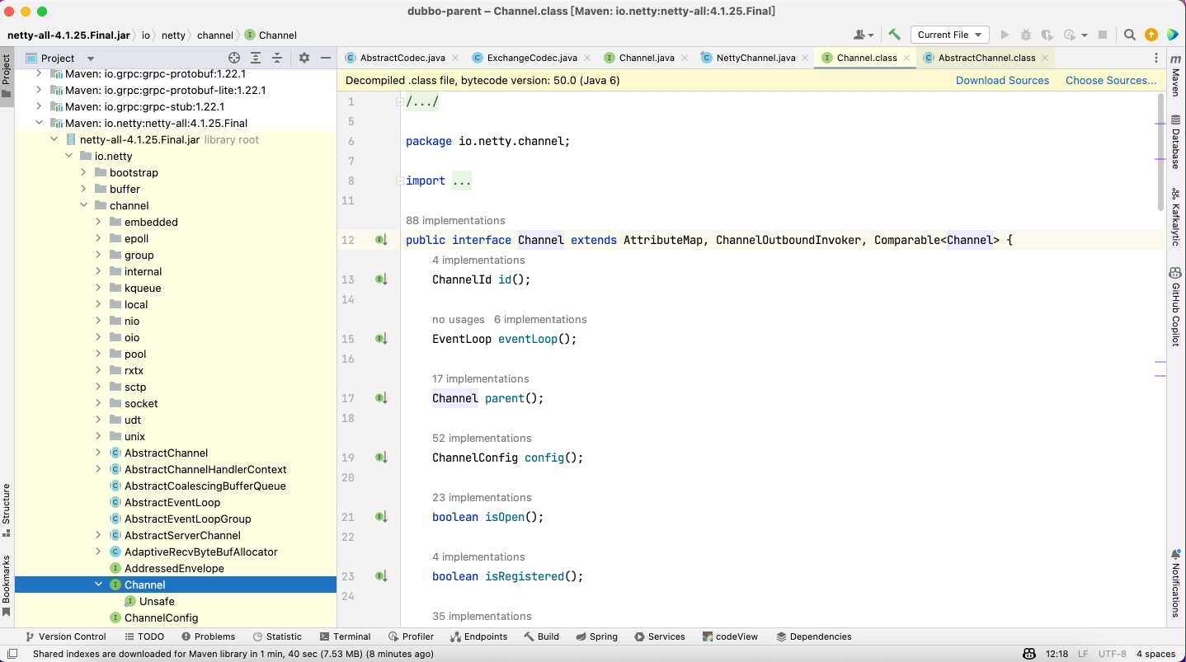Open Project panel gear options
Image resolution: width=1186 pixels, height=662 pixels.
tap(304, 58)
